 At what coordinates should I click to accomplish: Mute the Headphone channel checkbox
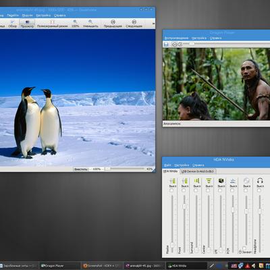pos(259,190)
